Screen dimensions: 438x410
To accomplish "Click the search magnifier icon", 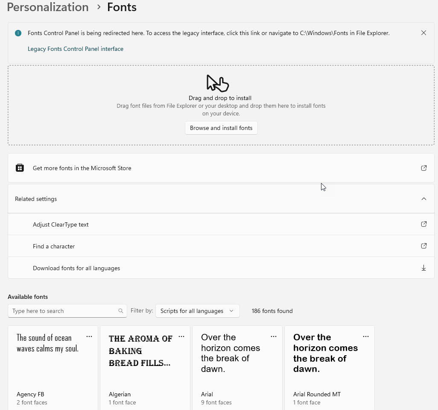I will coord(121,311).
